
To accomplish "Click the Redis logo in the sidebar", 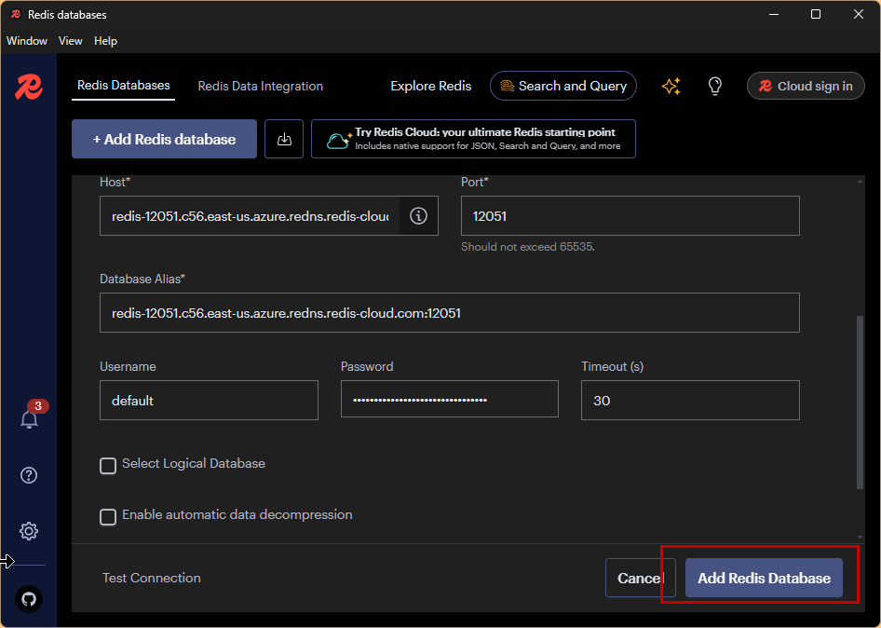I will tap(29, 87).
